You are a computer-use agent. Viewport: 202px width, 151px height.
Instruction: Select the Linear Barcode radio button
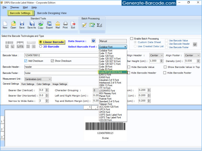[x=40, y=42]
